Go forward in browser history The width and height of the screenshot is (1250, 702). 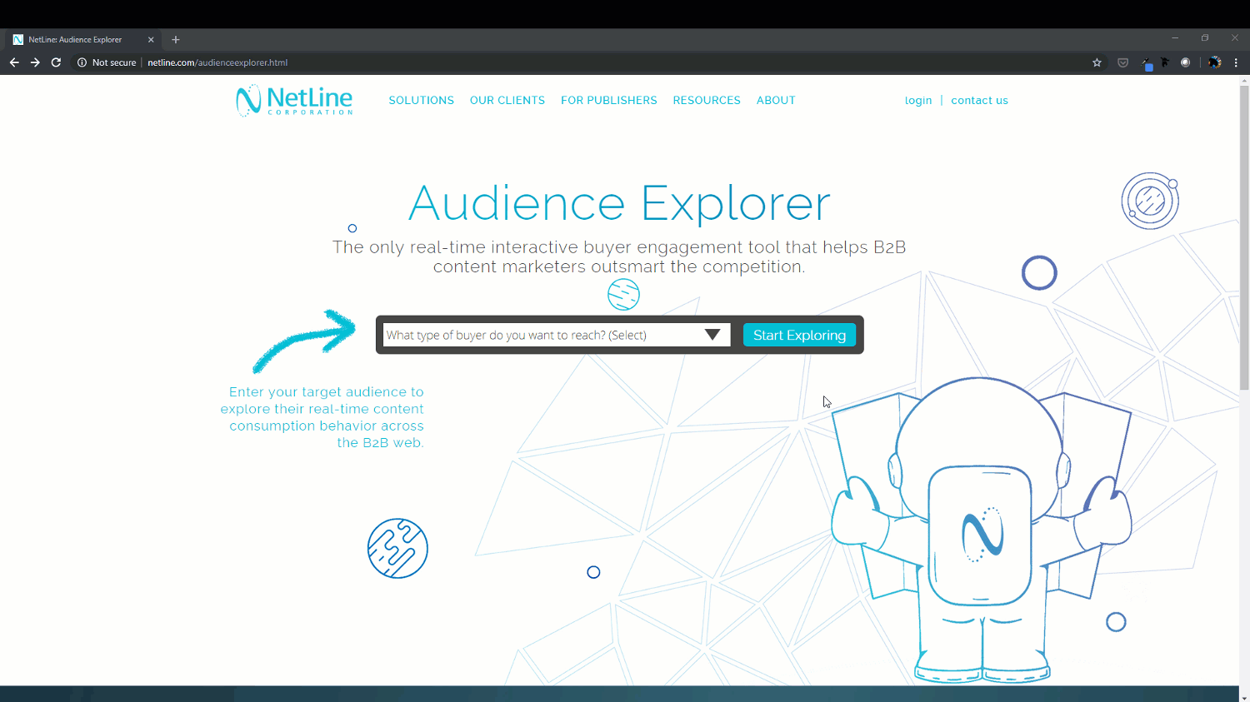click(x=35, y=62)
